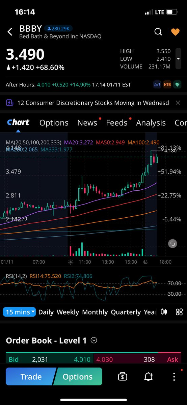Tap the Lv1 quote level badge
The image size is (187, 405).
[157, 85]
